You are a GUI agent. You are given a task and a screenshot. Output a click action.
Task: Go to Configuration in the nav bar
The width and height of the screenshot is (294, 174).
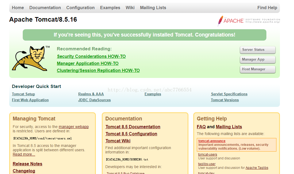pyautogui.click(x=80, y=8)
